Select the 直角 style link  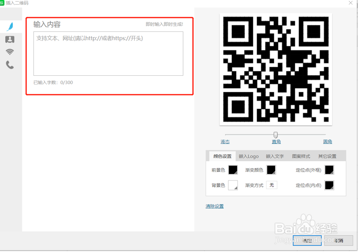point(276,142)
